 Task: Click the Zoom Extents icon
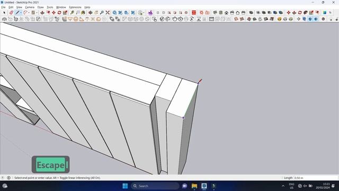(x=108, y=13)
